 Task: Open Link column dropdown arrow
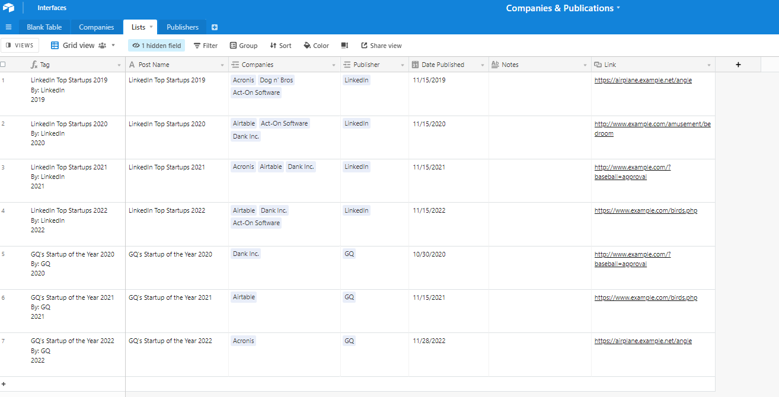pyautogui.click(x=709, y=65)
